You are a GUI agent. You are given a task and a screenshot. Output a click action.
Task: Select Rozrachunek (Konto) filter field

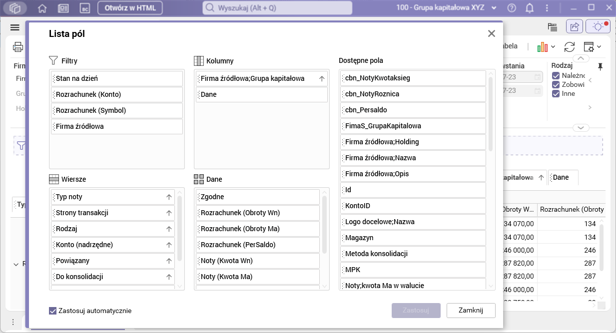pos(117,94)
